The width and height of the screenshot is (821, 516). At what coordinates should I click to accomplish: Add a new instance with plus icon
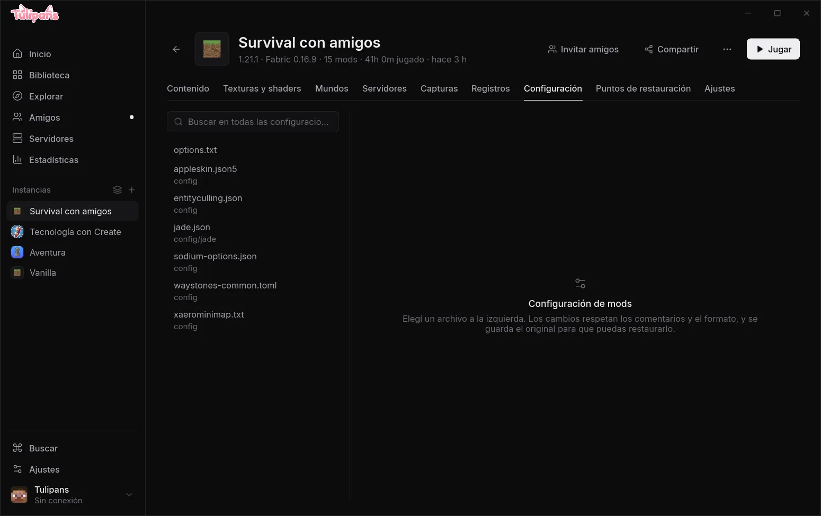click(132, 190)
